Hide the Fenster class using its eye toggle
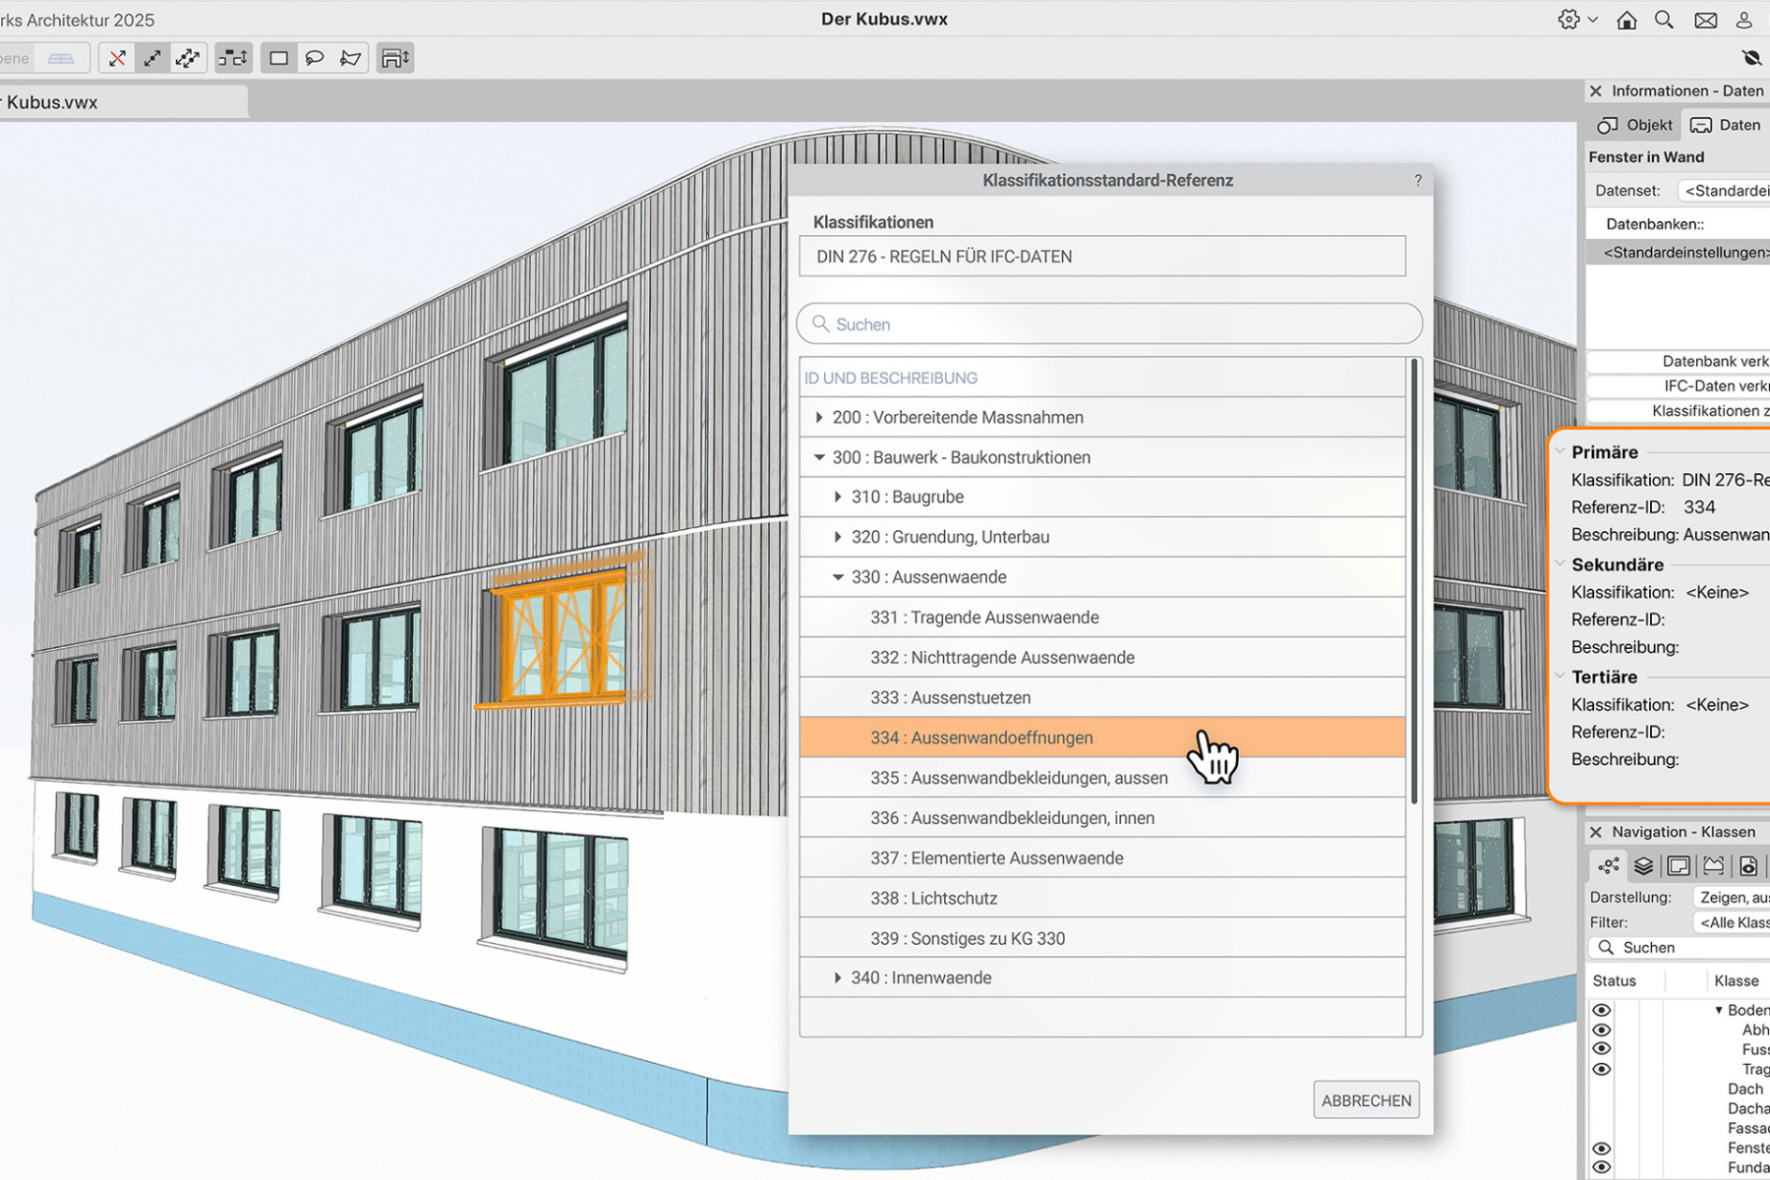1770x1180 pixels. pos(1601,1147)
